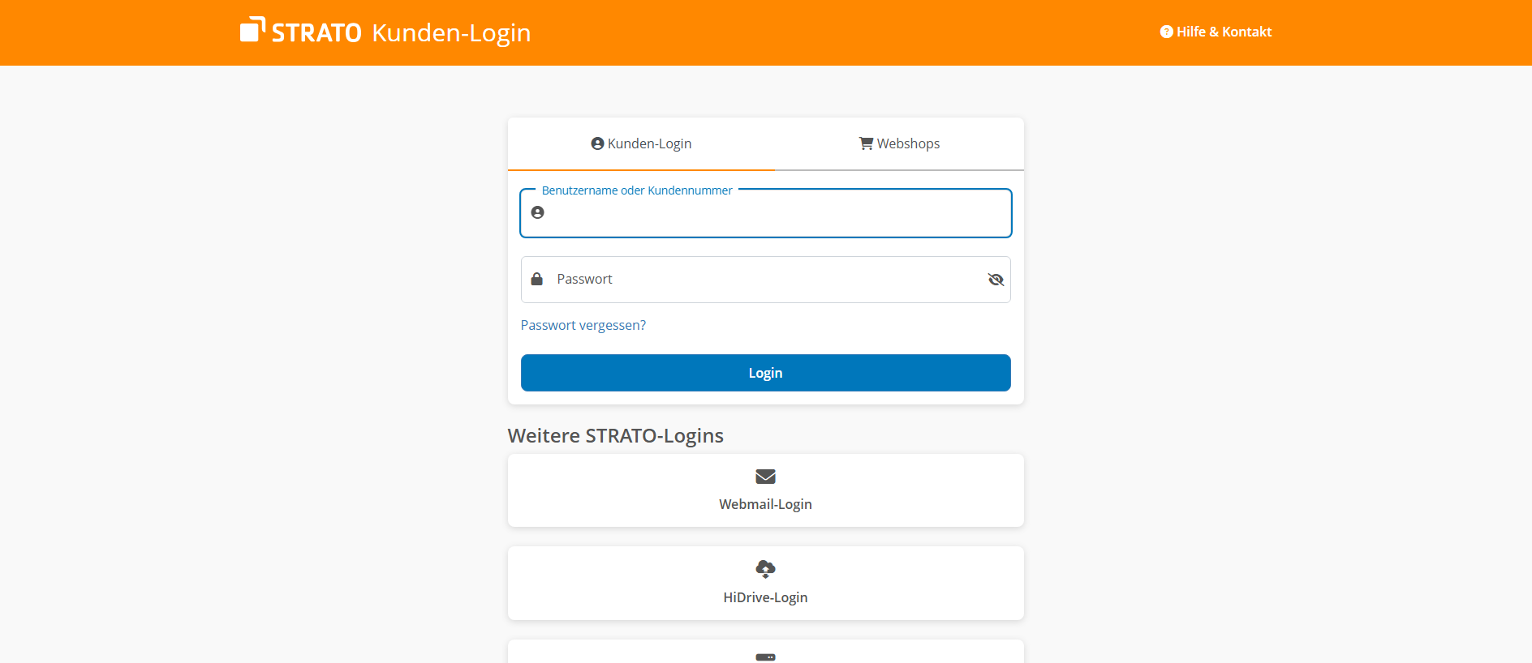1532x663 pixels.
Task: Click the Weitere STRATO-Logins heading
Action: pos(616,435)
